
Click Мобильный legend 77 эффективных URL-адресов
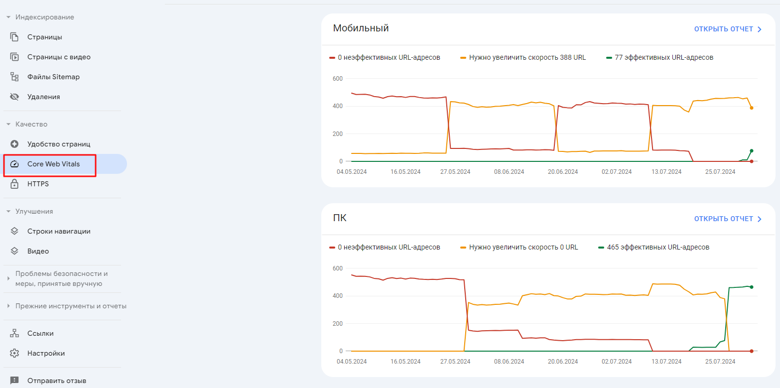coord(659,58)
